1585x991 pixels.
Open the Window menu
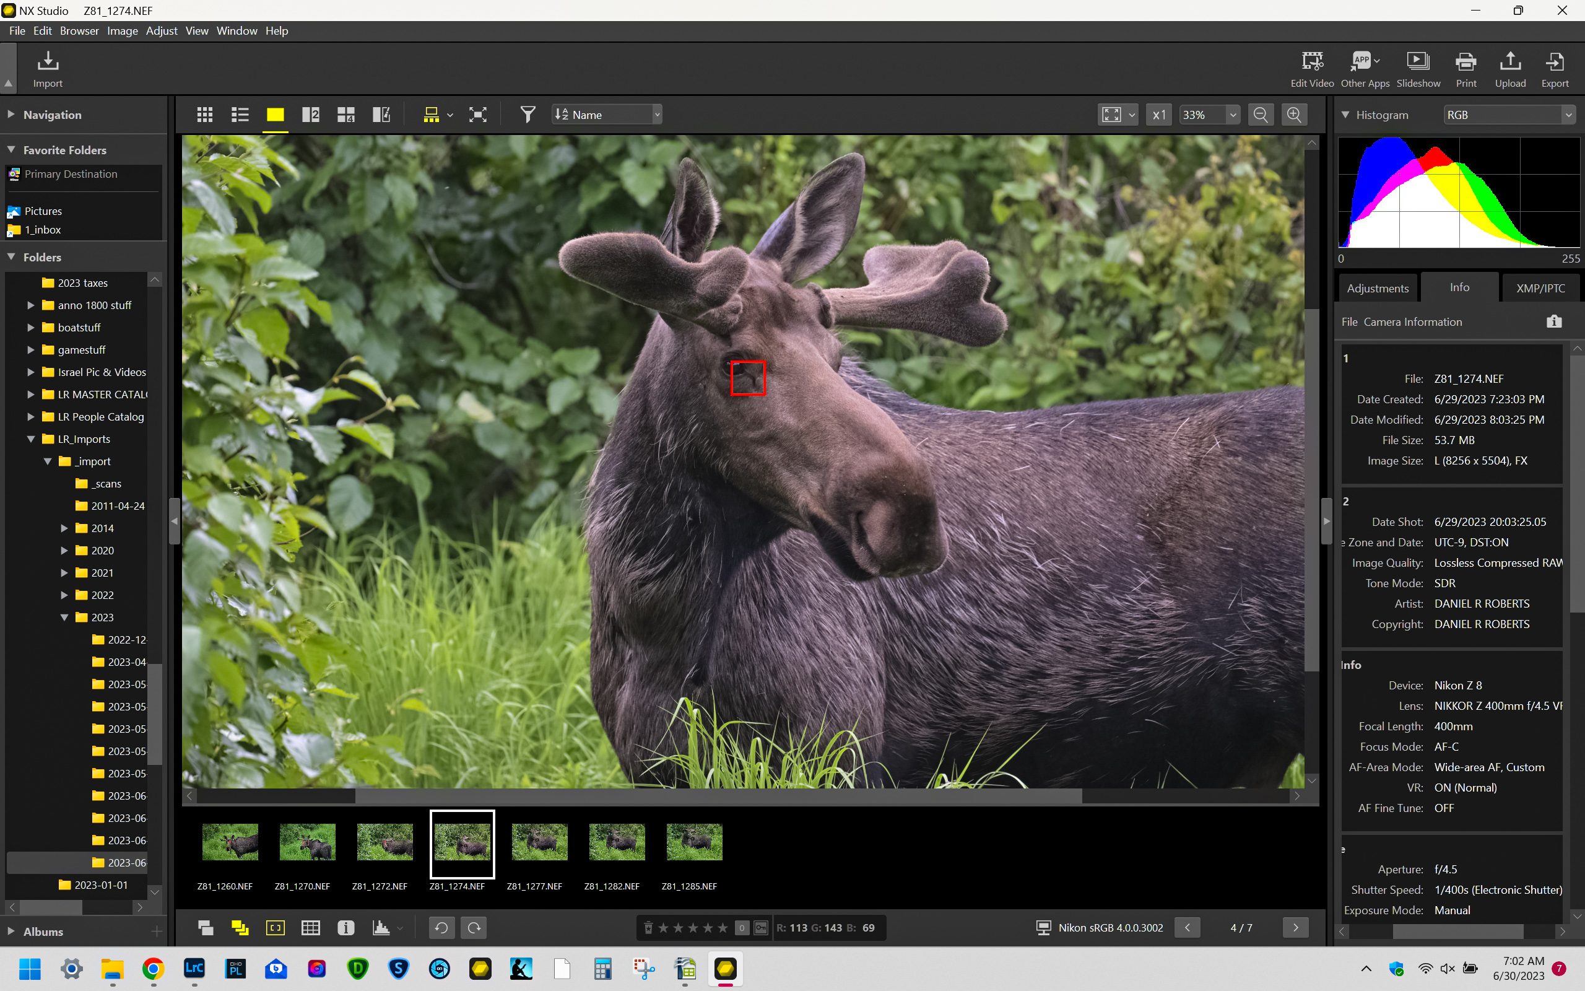237,31
